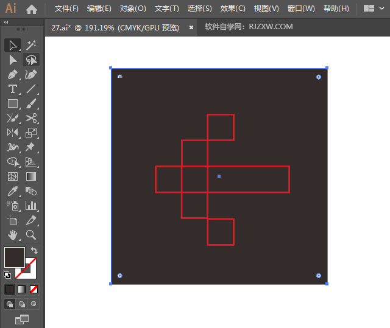Apply Gradient mode button
The height and width of the screenshot is (328, 390).
coord(22,289)
